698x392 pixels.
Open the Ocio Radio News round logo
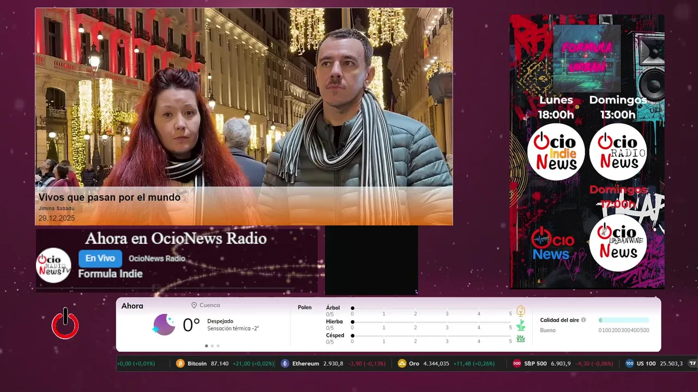pyautogui.click(x=618, y=152)
